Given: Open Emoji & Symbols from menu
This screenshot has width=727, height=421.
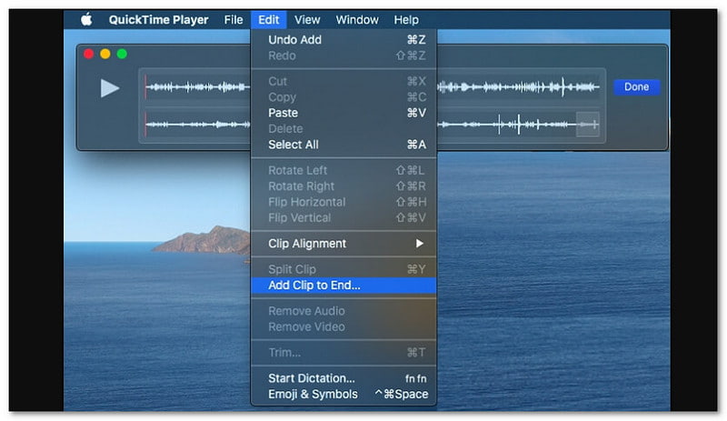Looking at the screenshot, I should (x=344, y=394).
